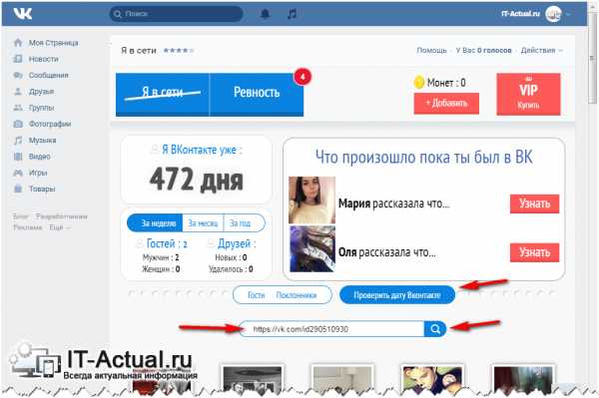The width and height of the screenshot is (599, 398).
Task: Switch to the Ревность tab
Action: [x=257, y=93]
